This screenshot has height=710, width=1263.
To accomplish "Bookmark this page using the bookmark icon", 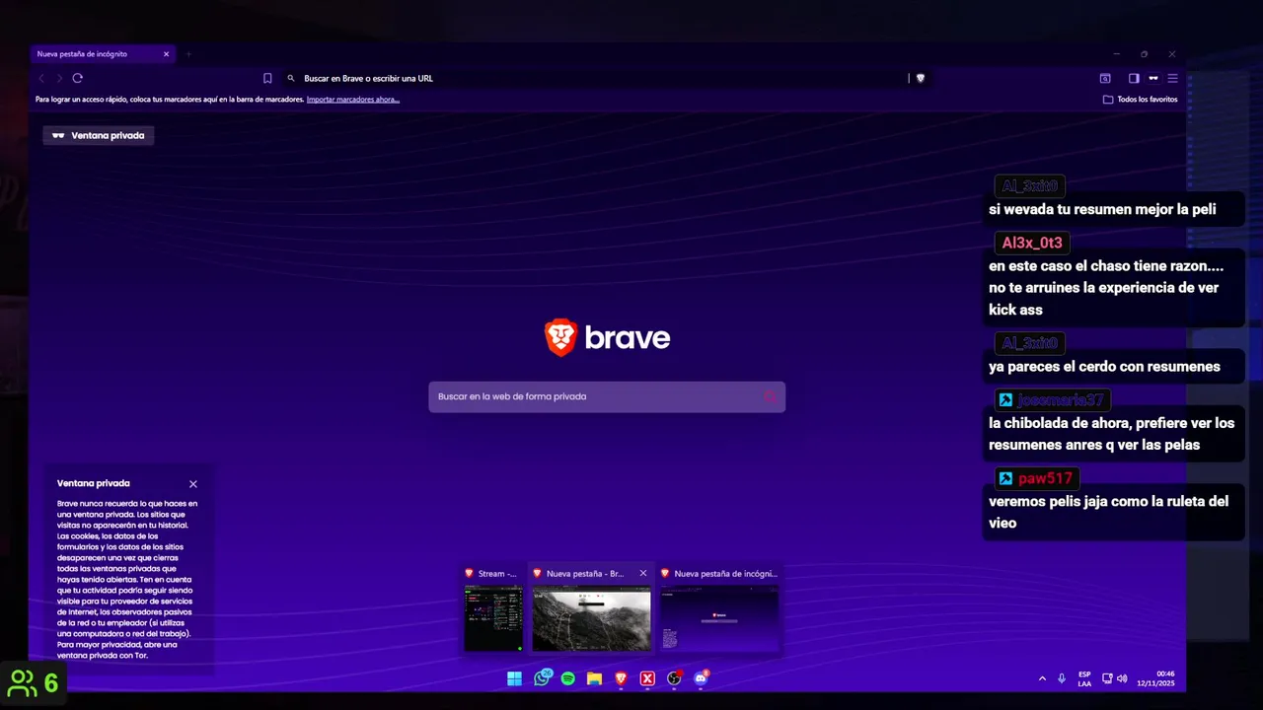I will click(x=267, y=78).
